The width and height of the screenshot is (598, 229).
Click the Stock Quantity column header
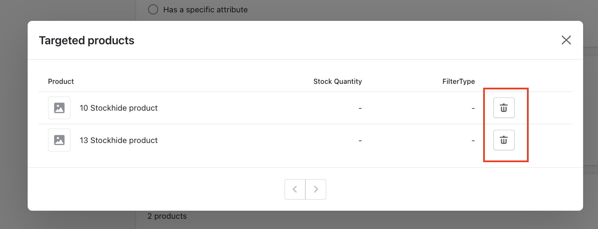click(x=337, y=81)
